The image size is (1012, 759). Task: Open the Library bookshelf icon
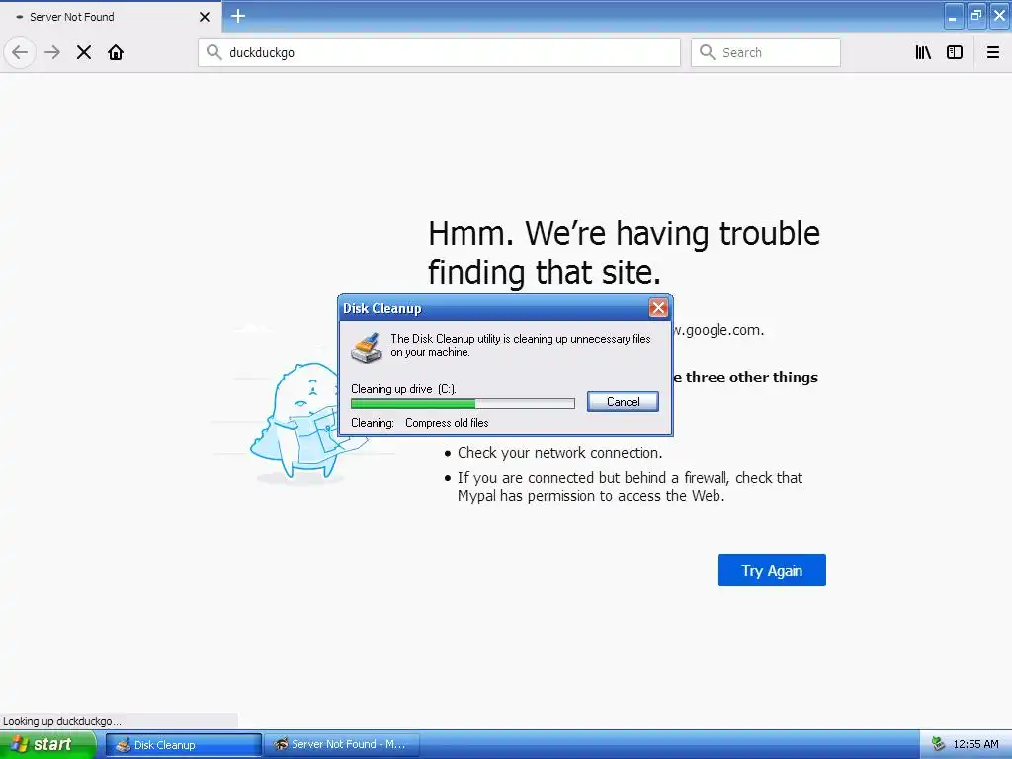click(923, 52)
